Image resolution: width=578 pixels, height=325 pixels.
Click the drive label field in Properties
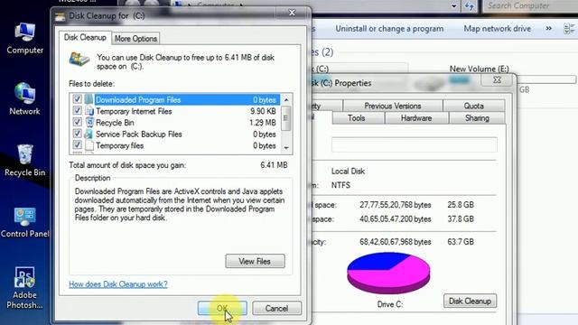pyautogui.click(x=415, y=144)
